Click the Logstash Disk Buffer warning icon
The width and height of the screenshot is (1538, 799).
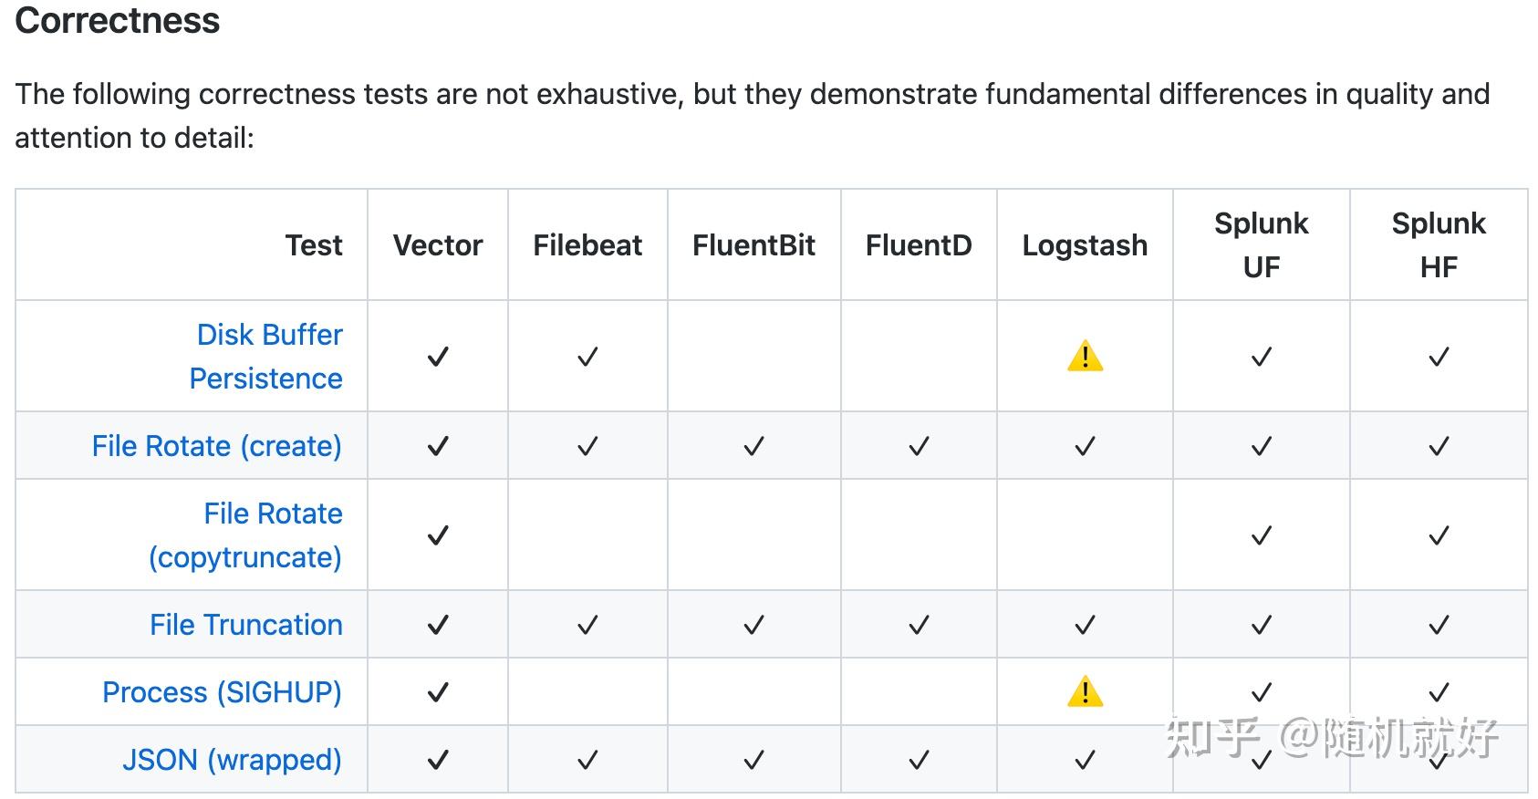[1085, 357]
